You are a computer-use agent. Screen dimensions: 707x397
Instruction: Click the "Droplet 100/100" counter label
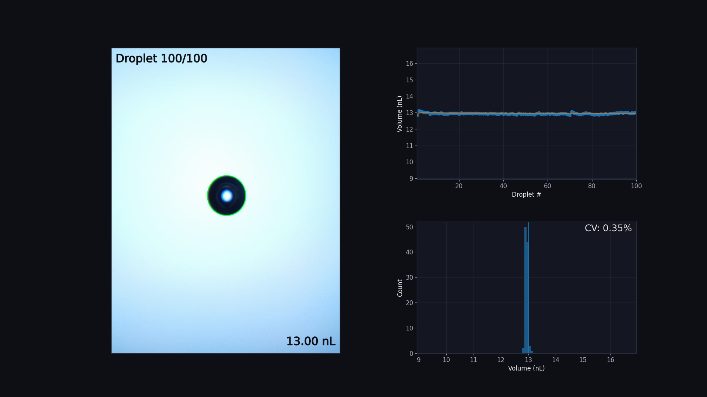click(161, 58)
